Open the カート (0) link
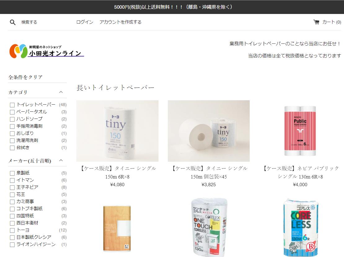Image resolution: width=344 pixels, height=257 pixels. click(x=332, y=22)
